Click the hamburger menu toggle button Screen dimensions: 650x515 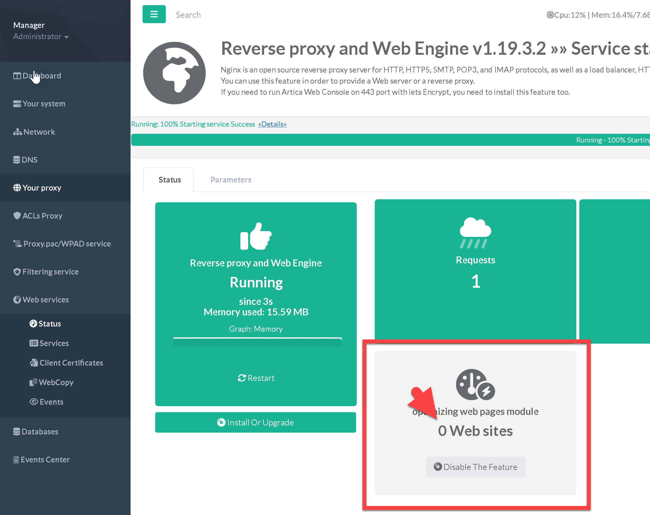coord(154,14)
